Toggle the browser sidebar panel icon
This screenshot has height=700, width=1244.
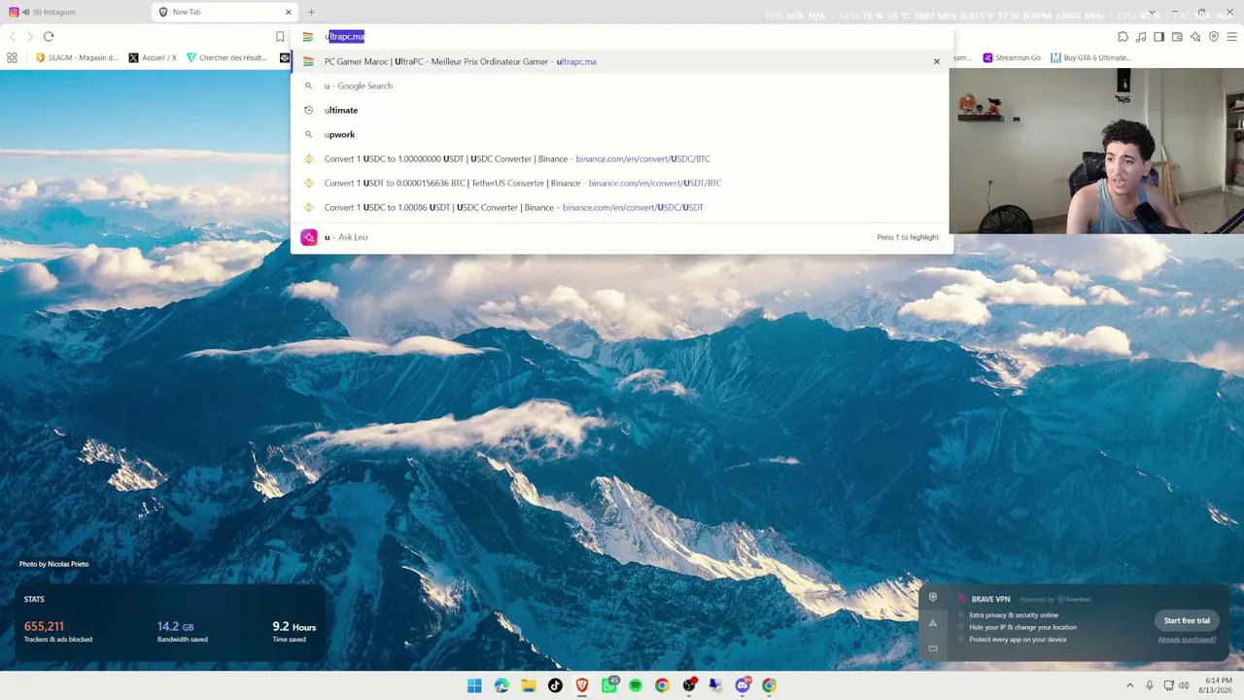[x=1158, y=37]
